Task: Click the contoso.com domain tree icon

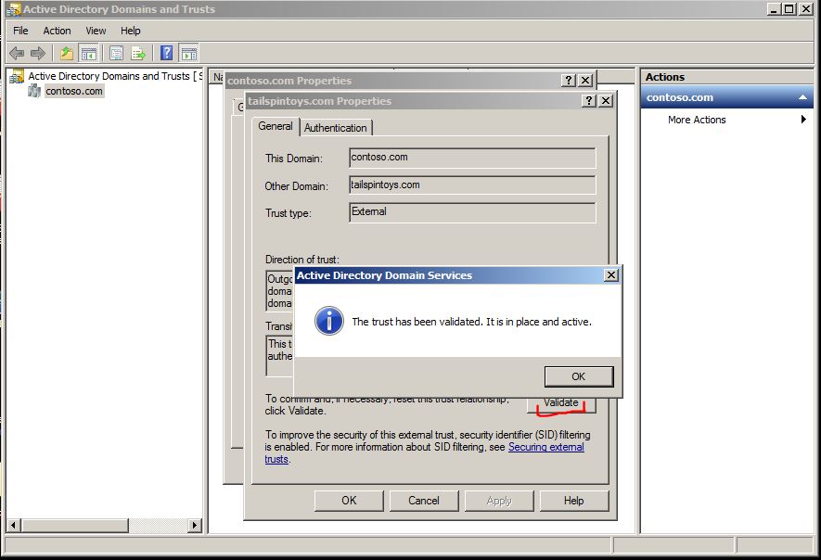Action: [34, 91]
